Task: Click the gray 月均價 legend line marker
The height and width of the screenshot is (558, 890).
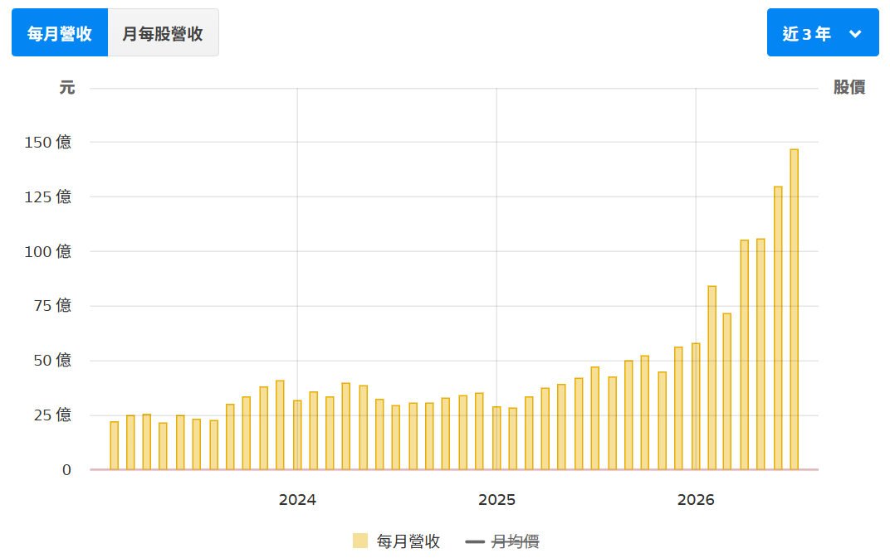Action: click(475, 541)
